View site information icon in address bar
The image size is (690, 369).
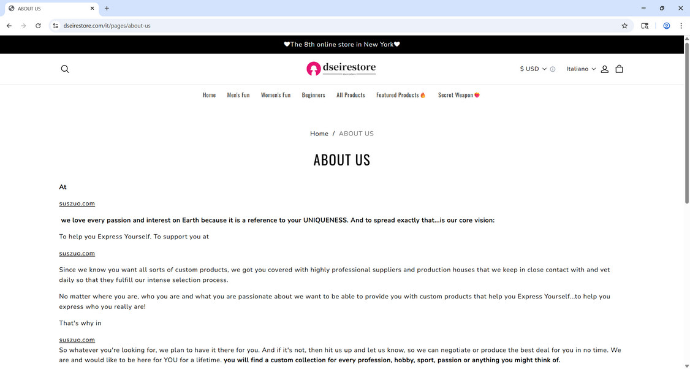[55, 26]
